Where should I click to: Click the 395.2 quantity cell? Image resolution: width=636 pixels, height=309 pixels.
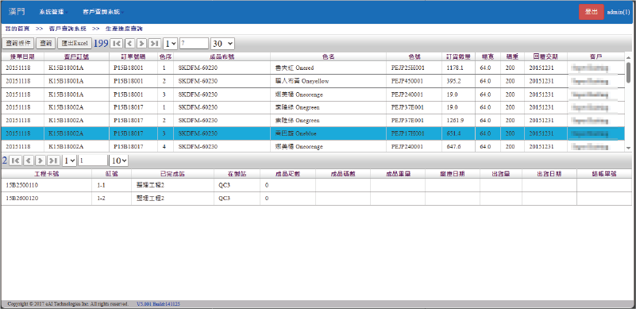458,81
